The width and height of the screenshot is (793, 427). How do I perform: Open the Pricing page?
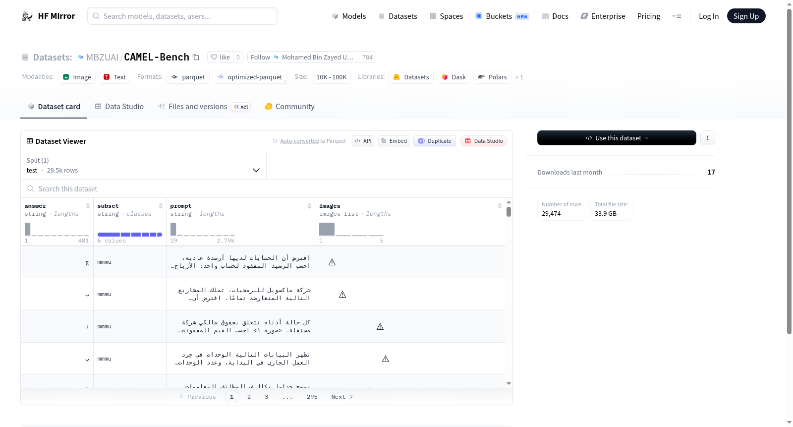click(649, 16)
